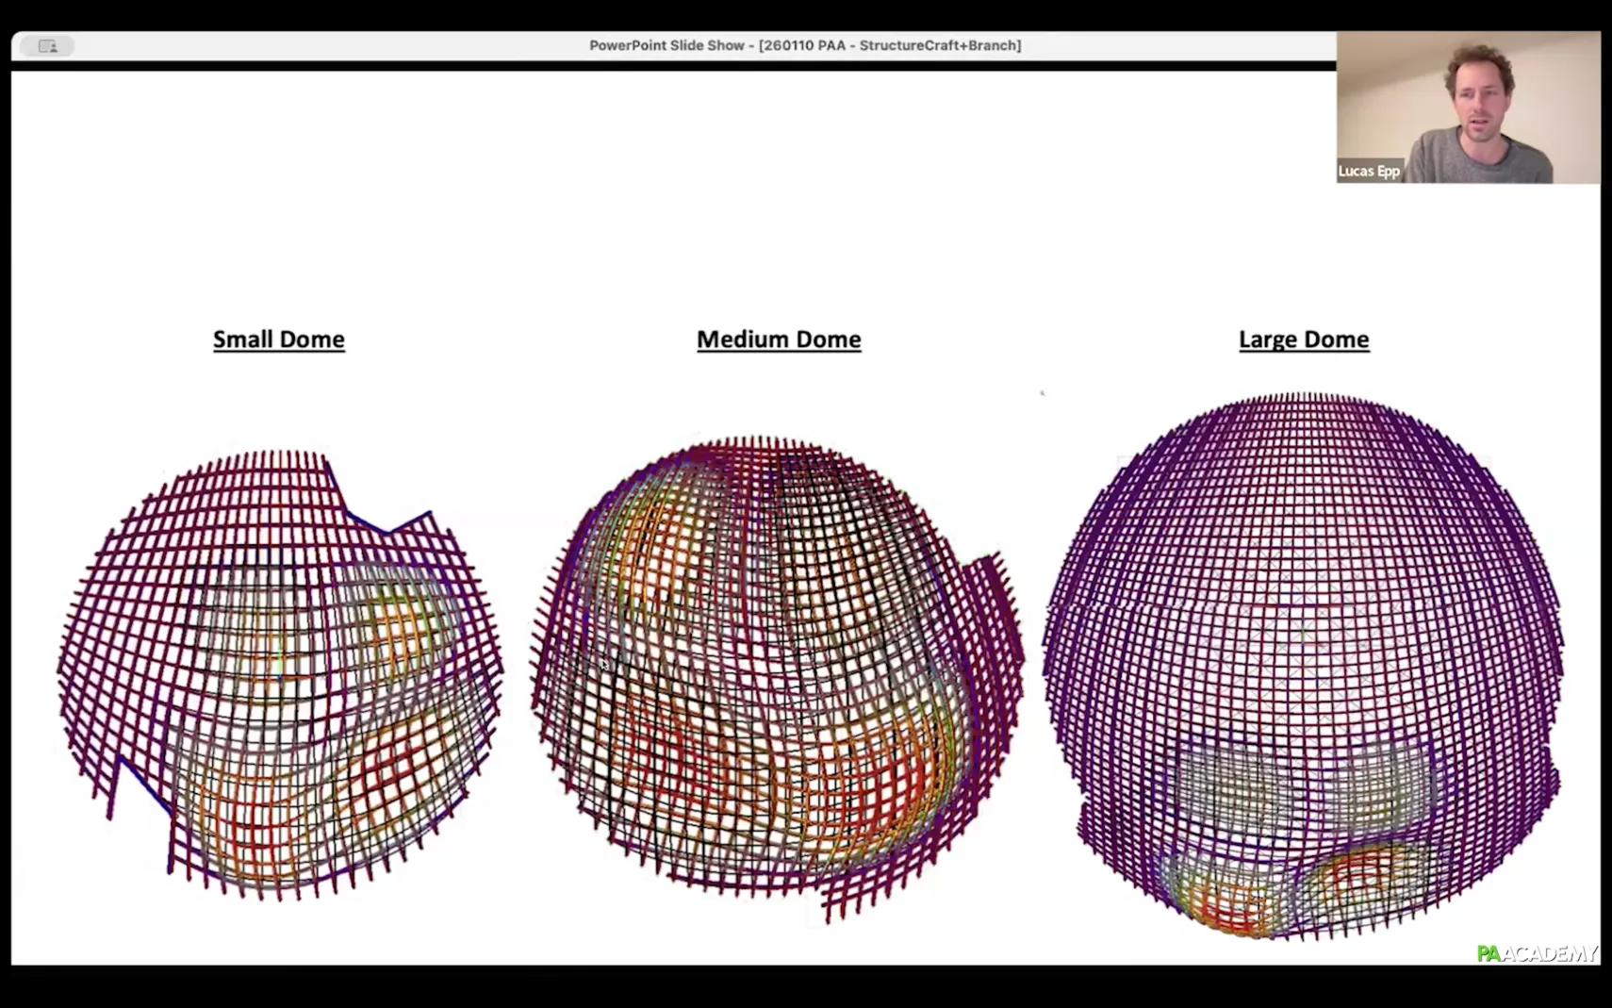Click the red stress patch in small dome's lower right
The image size is (1612, 1008).
396,773
